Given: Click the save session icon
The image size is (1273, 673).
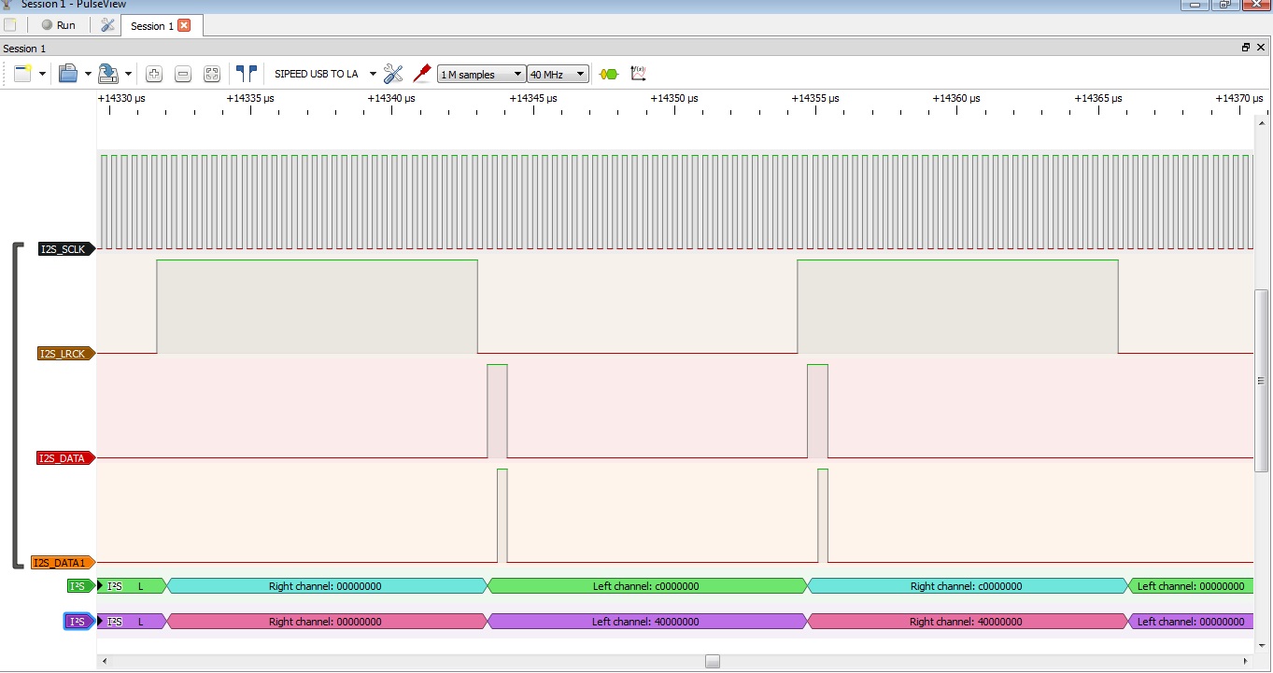Looking at the screenshot, I should pyautogui.click(x=107, y=74).
